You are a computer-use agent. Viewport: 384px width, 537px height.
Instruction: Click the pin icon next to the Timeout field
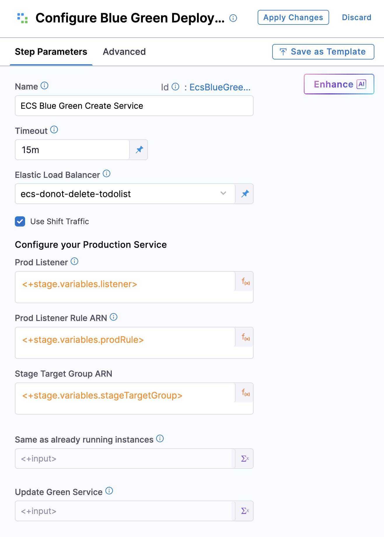tap(139, 150)
